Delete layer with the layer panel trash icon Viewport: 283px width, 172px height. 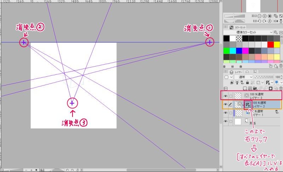coord(281,88)
